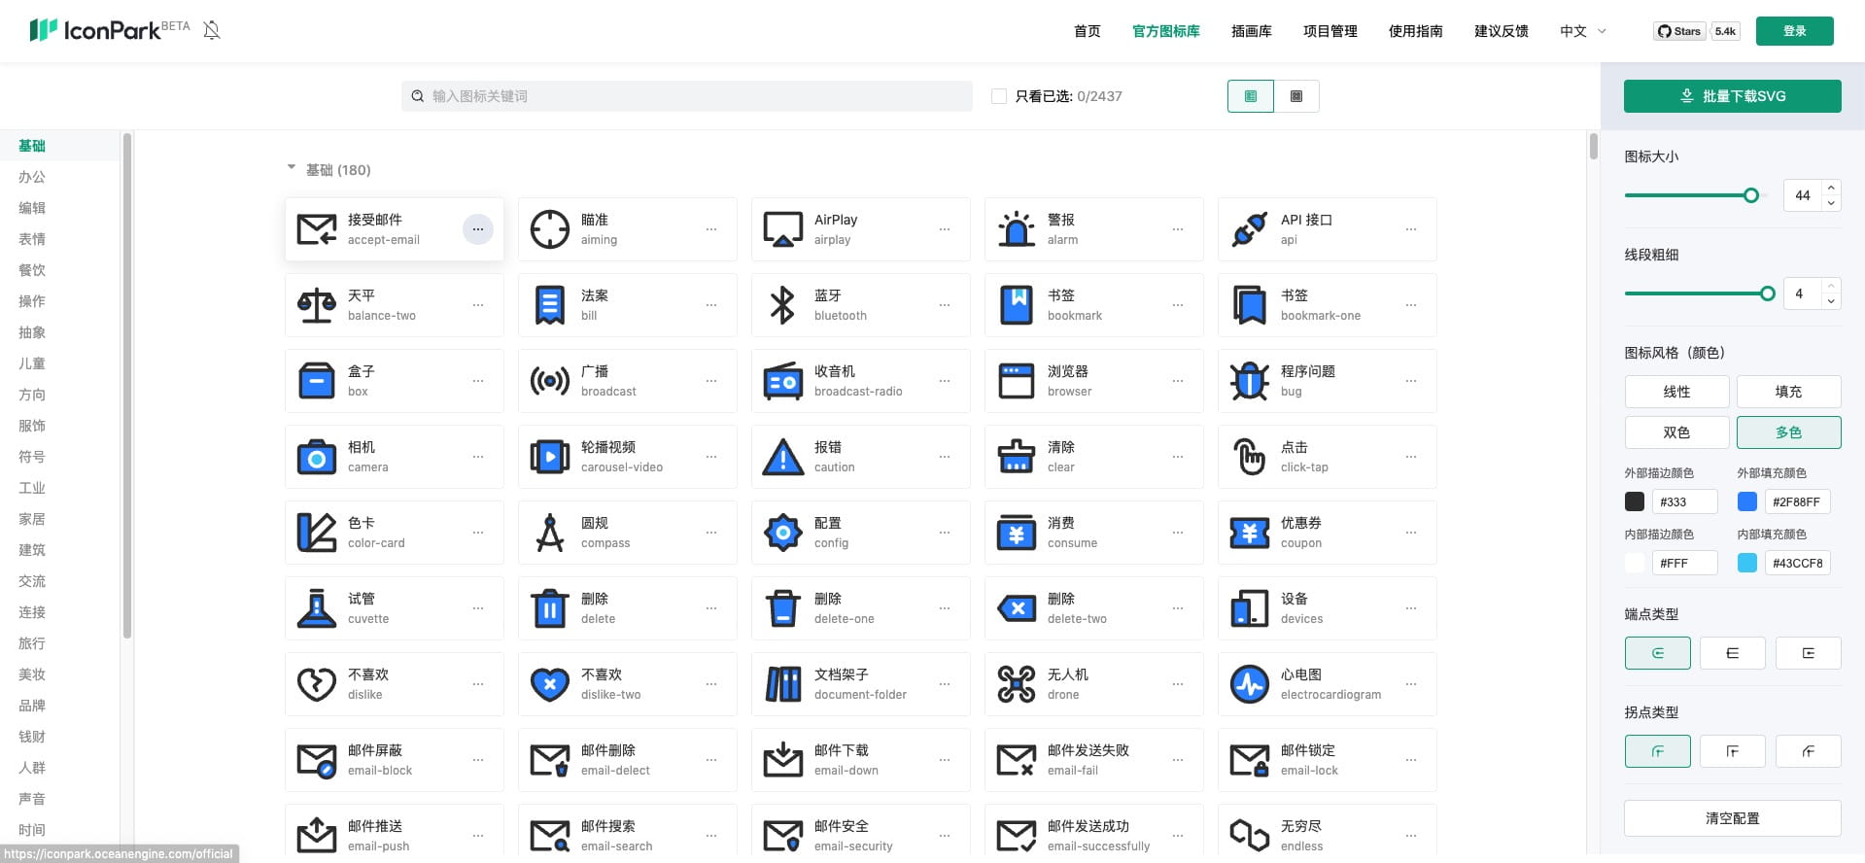Viewport: 1865px width, 863px height.
Task: Click the muted notification bell icon
Action: 212,30
